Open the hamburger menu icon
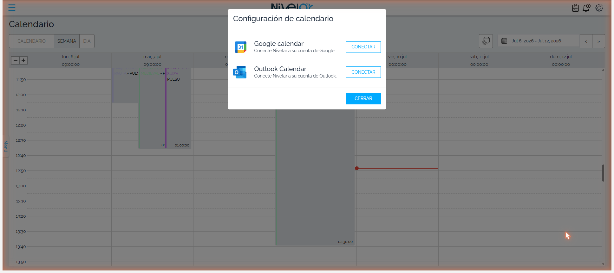Screen dimensions: 614x273 point(12,8)
